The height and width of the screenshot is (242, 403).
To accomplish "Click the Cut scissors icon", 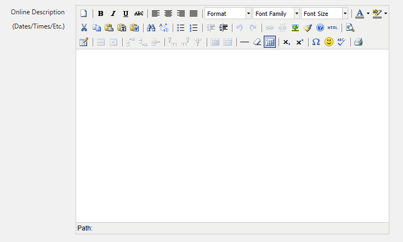I will point(84,27).
